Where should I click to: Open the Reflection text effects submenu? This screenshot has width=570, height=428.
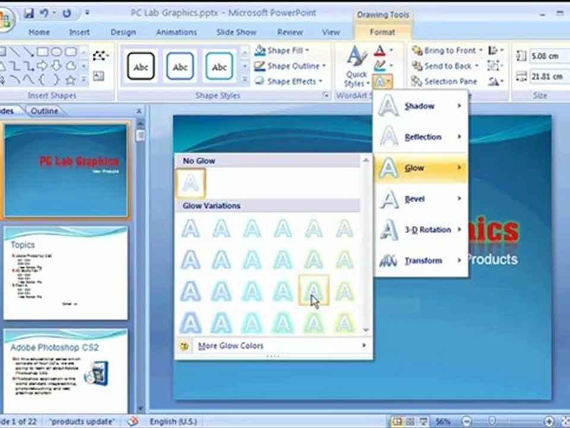tap(420, 137)
